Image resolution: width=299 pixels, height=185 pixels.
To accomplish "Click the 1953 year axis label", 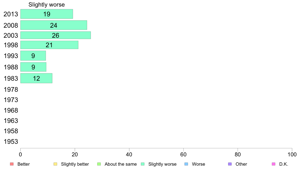I will [x=11, y=142].
